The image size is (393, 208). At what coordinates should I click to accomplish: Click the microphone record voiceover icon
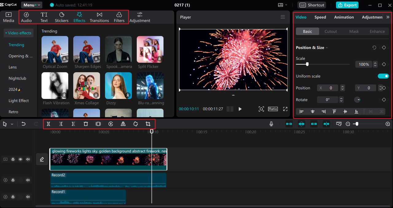click(x=271, y=124)
